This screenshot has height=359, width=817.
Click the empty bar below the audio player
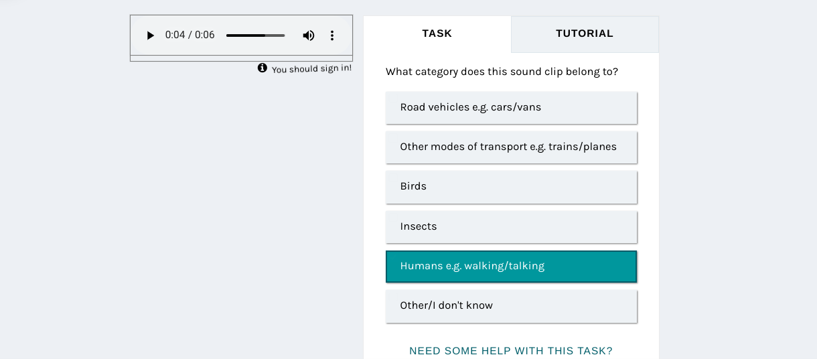coord(241,58)
